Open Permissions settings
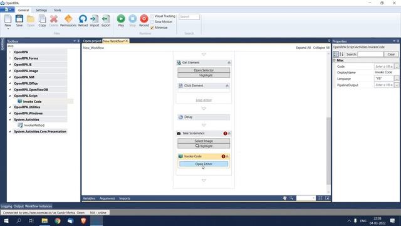This screenshot has width=401, height=226. tap(68, 21)
